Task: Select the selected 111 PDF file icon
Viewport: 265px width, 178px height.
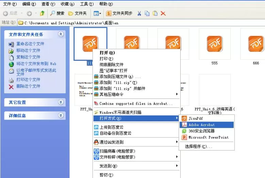Action: click(90, 44)
